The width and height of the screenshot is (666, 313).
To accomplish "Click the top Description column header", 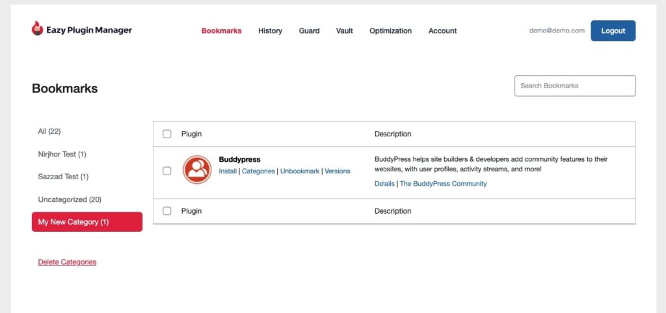I will [x=393, y=134].
